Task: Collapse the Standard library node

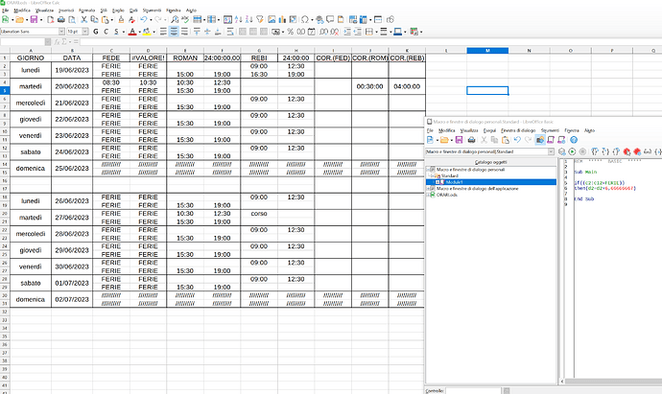Action: click(433, 175)
